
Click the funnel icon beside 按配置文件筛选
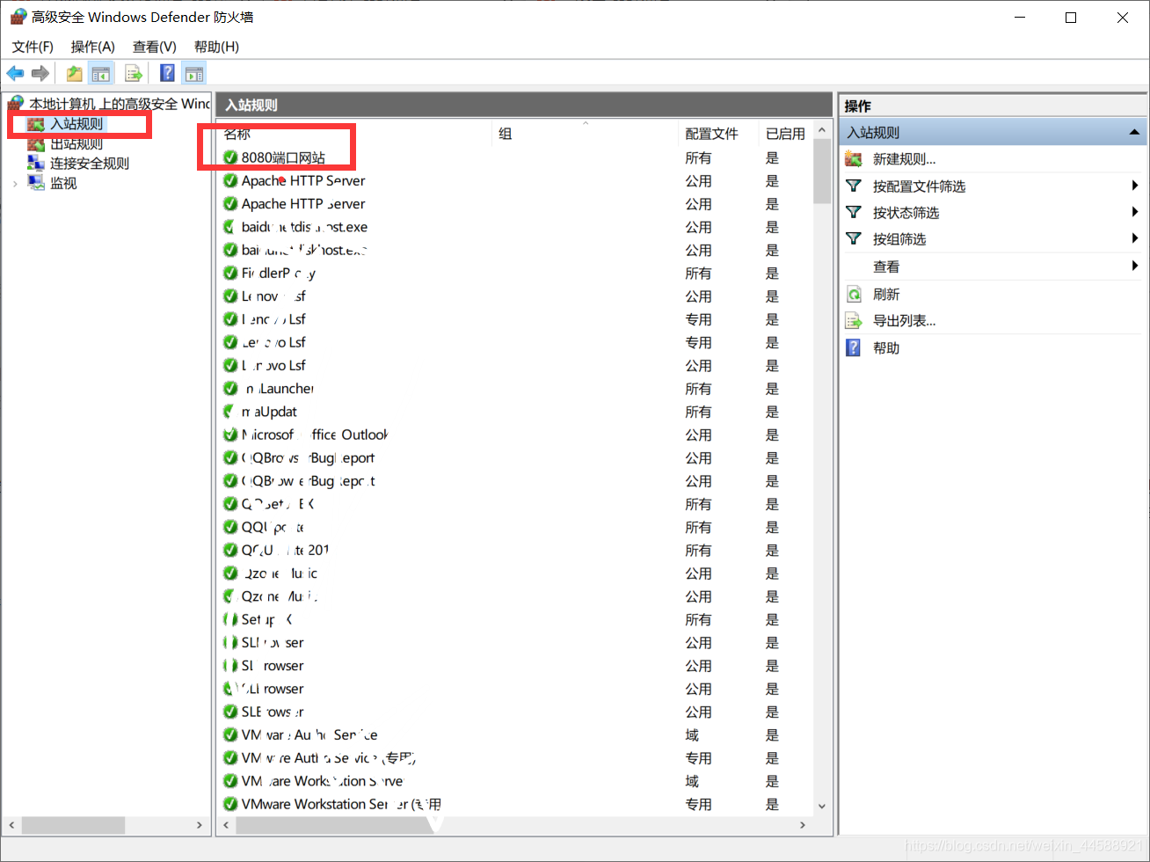click(x=854, y=186)
